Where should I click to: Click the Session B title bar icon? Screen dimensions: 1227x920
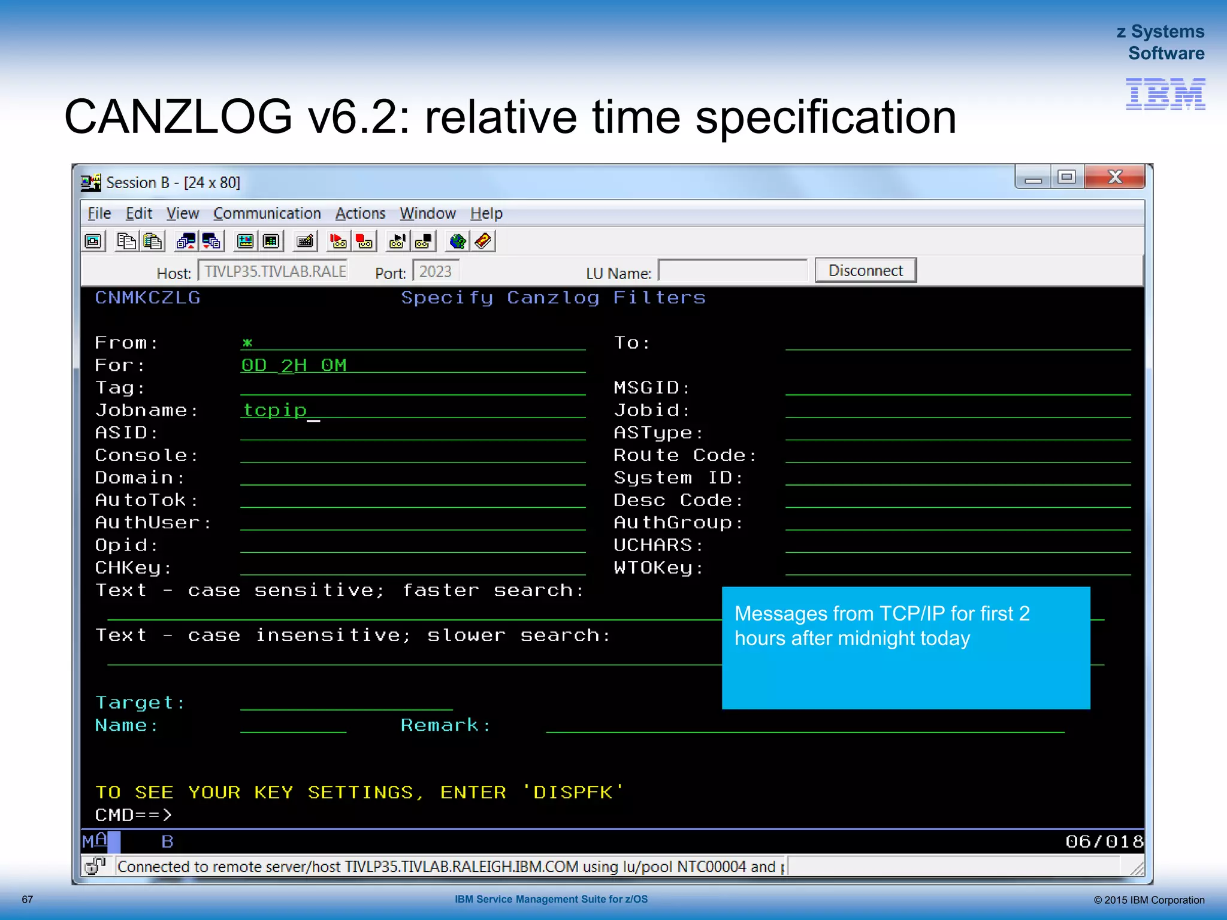coord(91,182)
